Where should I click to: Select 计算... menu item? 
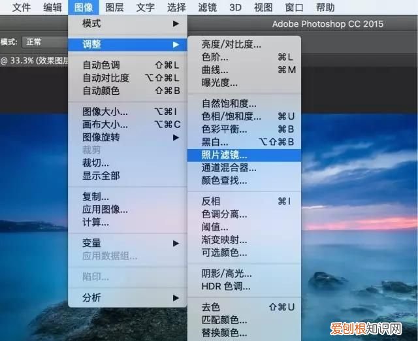pyautogui.click(x=128, y=222)
